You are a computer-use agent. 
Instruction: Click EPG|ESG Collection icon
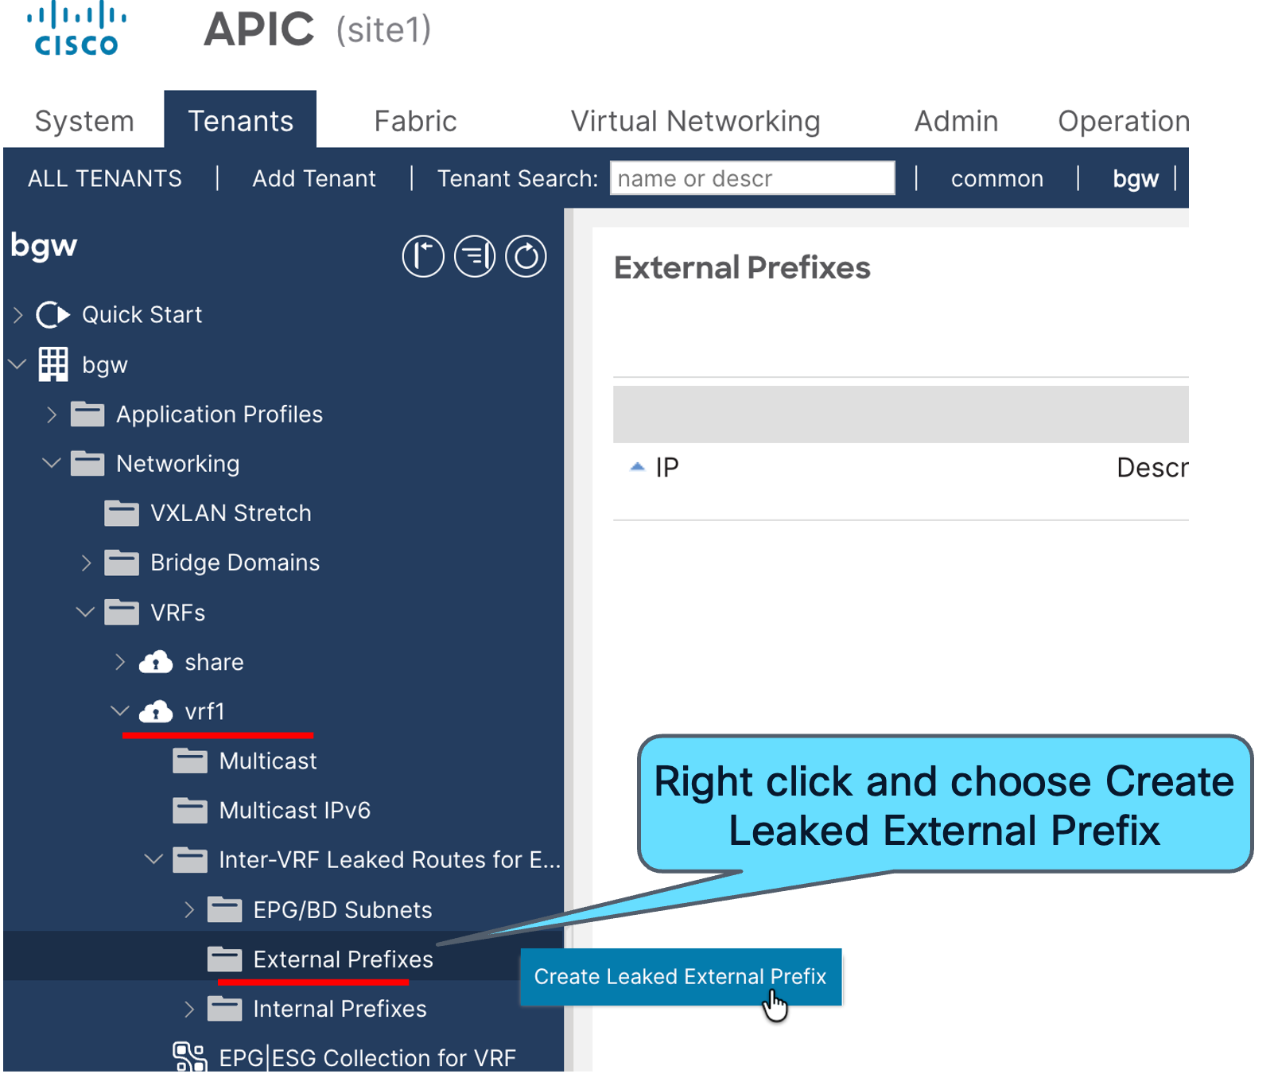tap(189, 1057)
